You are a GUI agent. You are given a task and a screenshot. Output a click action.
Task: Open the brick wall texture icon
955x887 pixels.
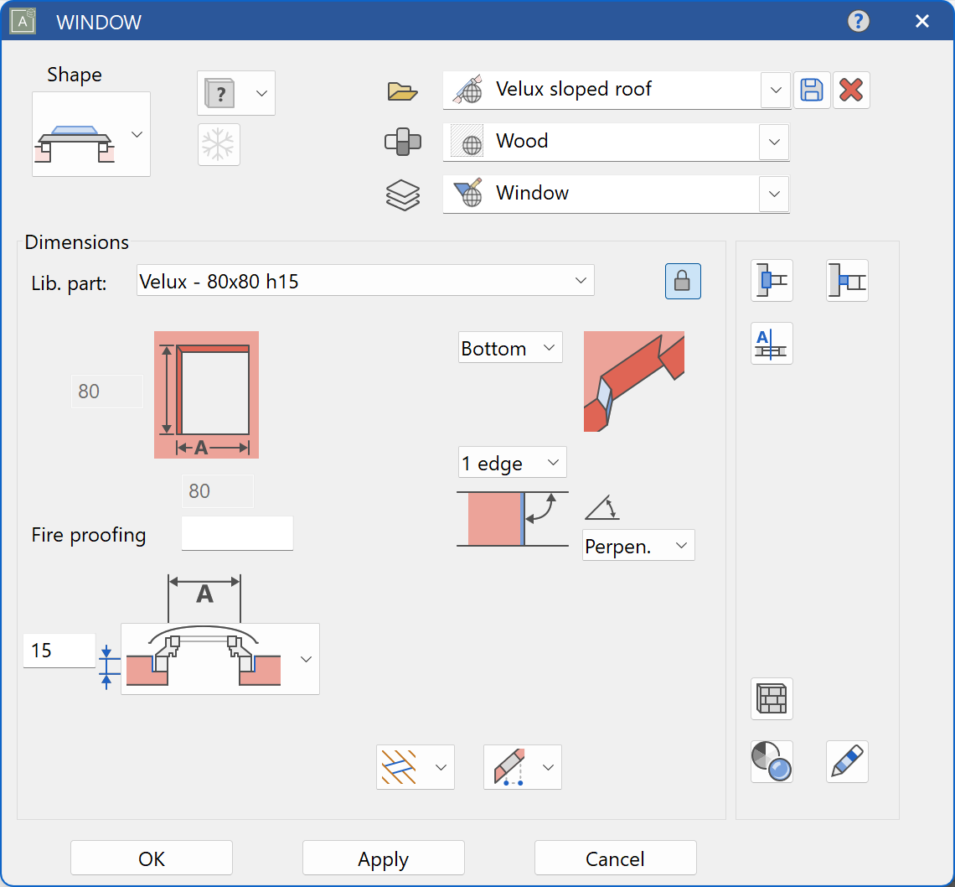[772, 698]
